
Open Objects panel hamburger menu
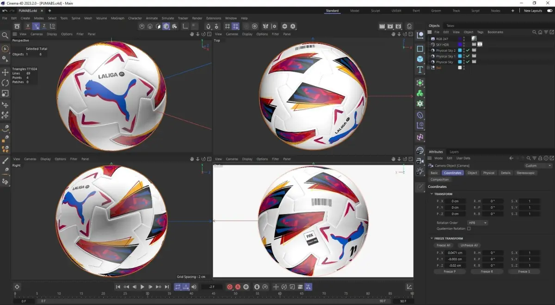pyautogui.click(x=430, y=32)
